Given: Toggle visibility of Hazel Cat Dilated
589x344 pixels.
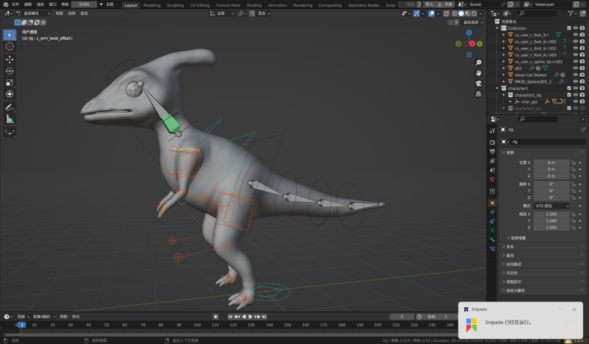Looking at the screenshot, I should click(x=575, y=75).
